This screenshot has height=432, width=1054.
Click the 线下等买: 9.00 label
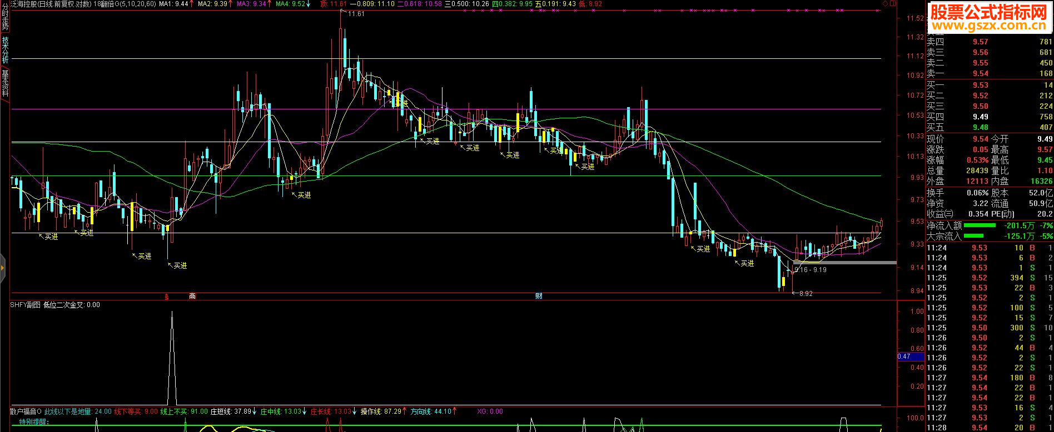[136, 411]
